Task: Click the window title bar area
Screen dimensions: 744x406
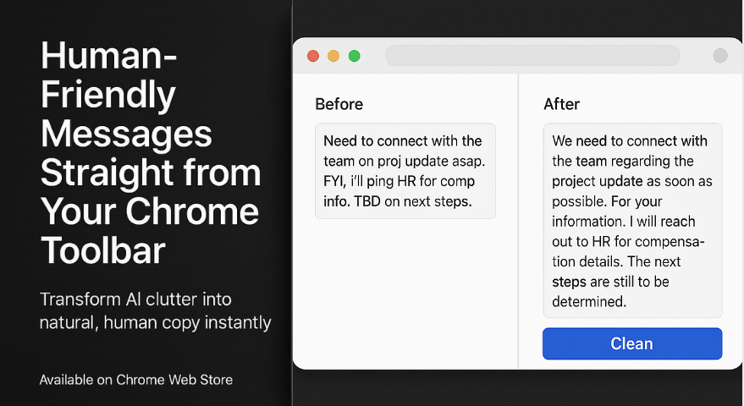Action: [x=517, y=56]
